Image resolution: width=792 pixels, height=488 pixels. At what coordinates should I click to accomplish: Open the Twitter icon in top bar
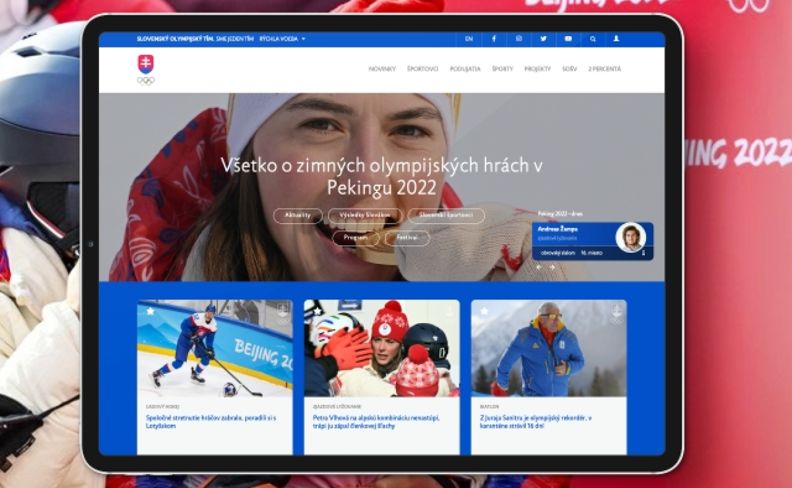(543, 38)
